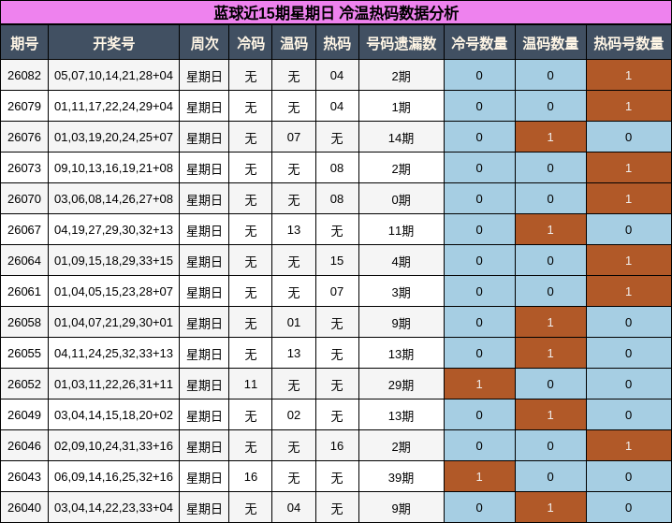Select draw numbers 06,09,14,16,25,32+16
Viewport: 672px width, 523px height.
pos(113,476)
